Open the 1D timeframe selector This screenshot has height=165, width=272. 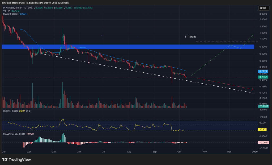click(x=24, y=8)
